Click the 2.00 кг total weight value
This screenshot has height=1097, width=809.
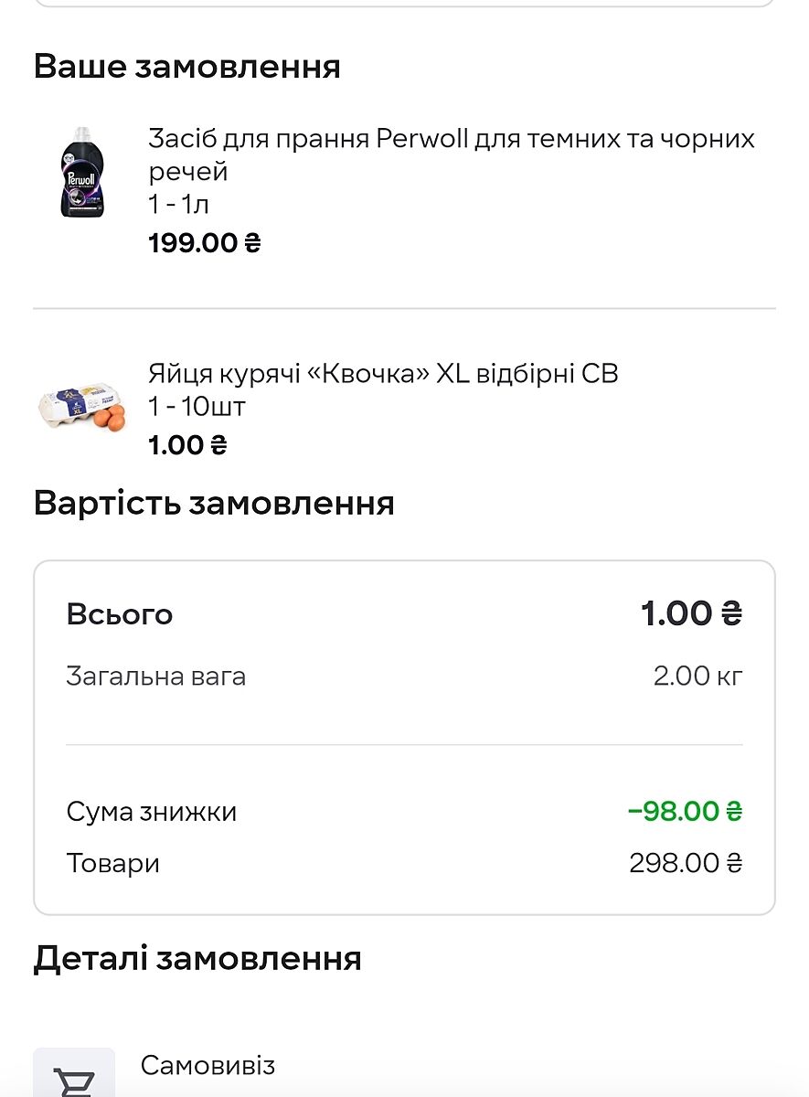697,676
